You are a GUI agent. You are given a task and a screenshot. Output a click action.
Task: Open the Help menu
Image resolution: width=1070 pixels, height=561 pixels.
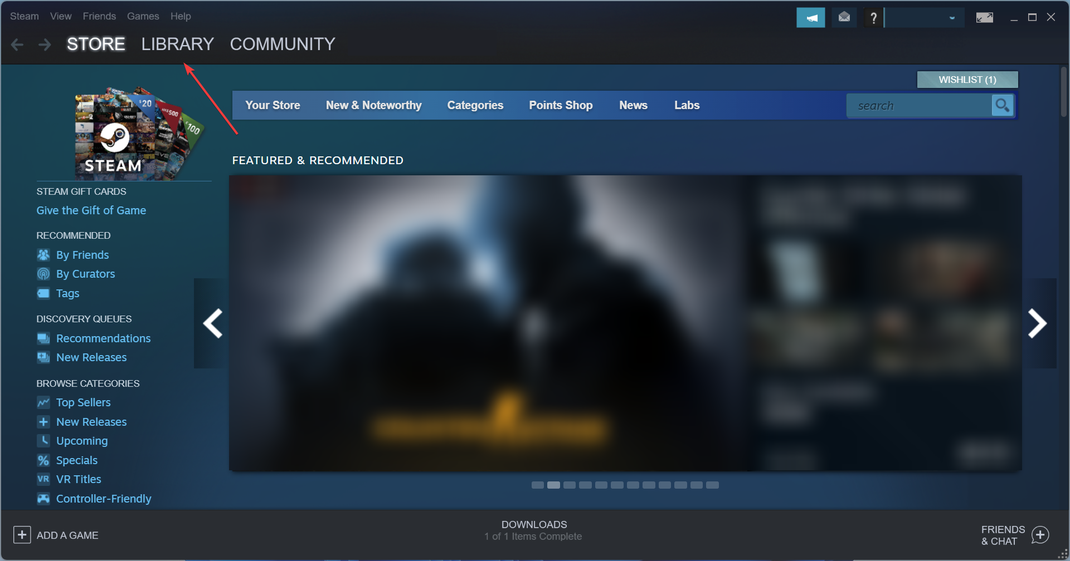pos(181,16)
